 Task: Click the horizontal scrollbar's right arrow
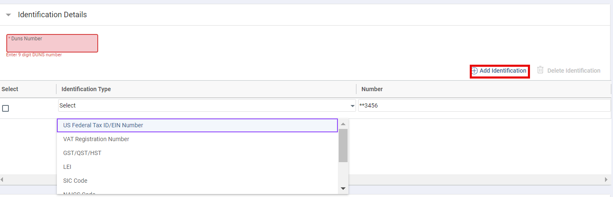click(x=606, y=179)
